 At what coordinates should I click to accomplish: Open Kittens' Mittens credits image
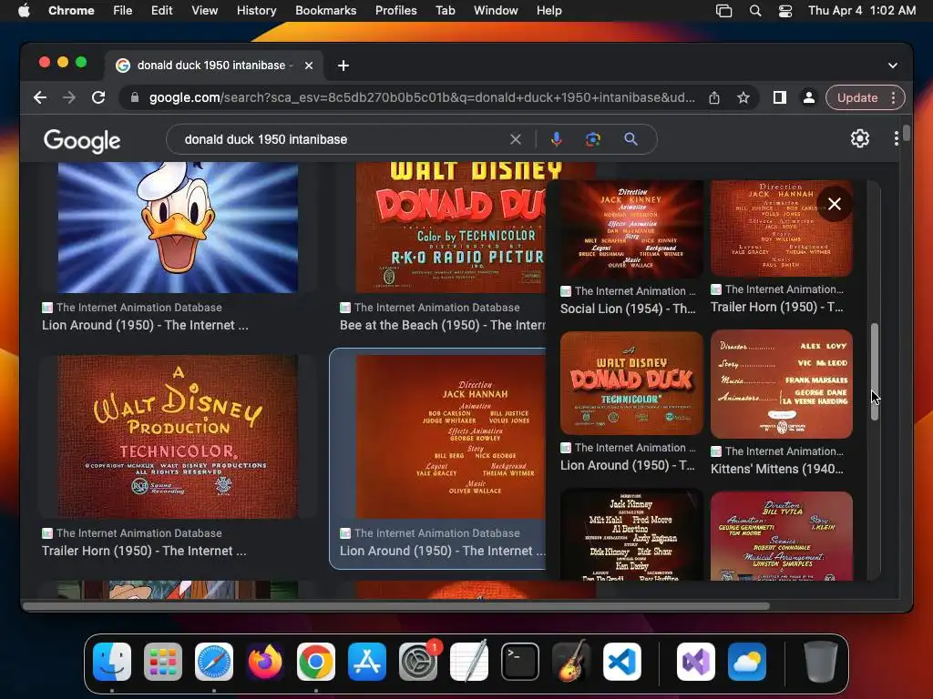click(x=781, y=384)
